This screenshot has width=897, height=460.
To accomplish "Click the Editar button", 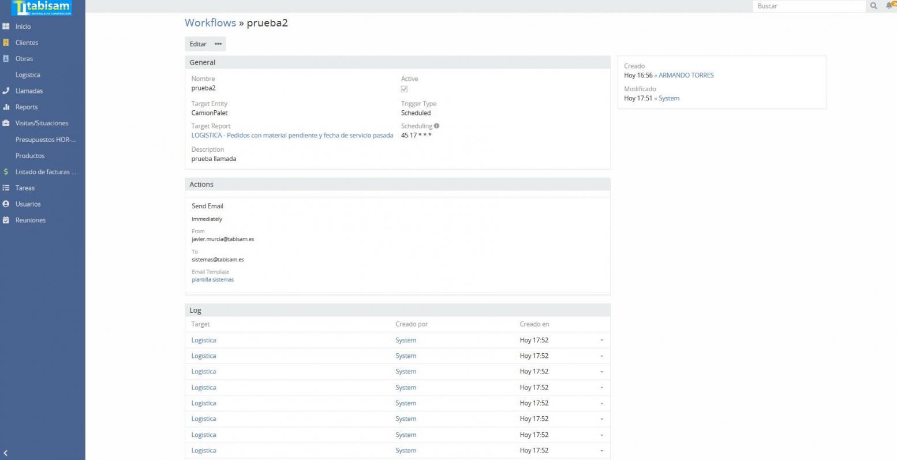I will [198, 44].
